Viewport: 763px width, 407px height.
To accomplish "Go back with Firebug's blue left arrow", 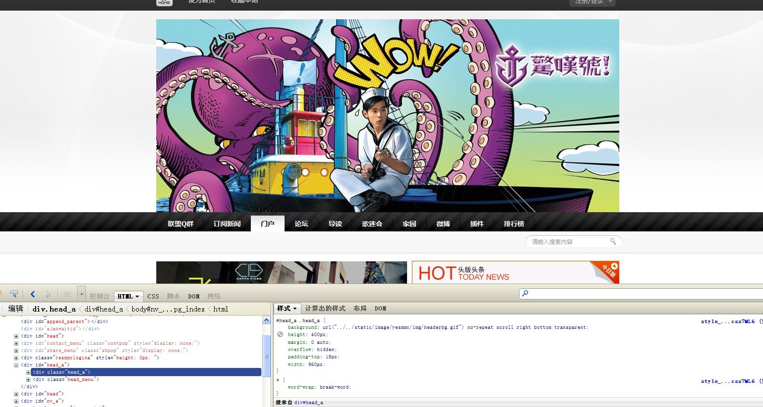I will pos(33,294).
